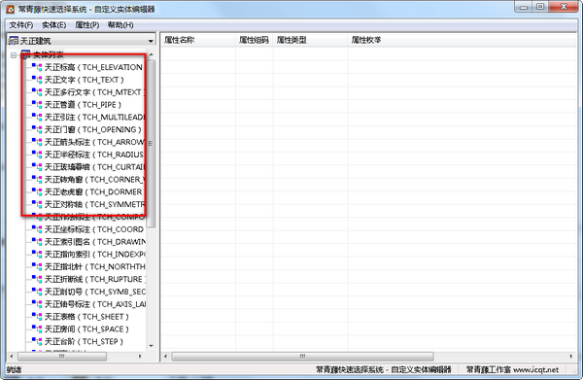The image size is (583, 380).
Task: Open the 属性(P) menu
Action: (x=87, y=25)
